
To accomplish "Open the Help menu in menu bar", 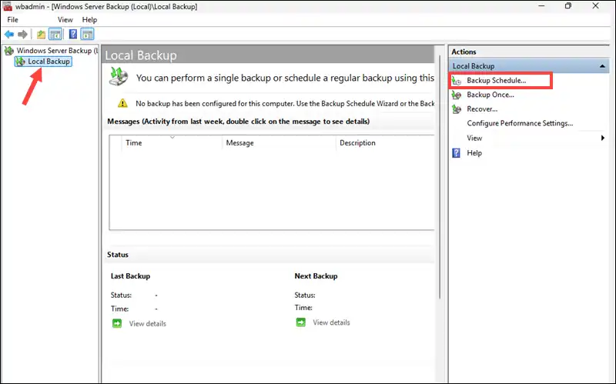I will 89,19.
